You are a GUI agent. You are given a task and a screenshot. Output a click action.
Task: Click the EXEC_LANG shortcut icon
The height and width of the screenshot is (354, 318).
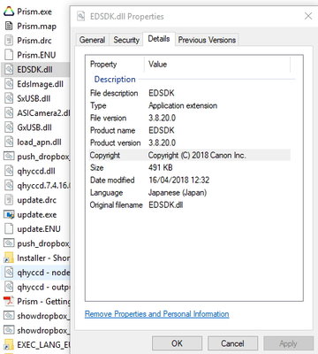9,345
